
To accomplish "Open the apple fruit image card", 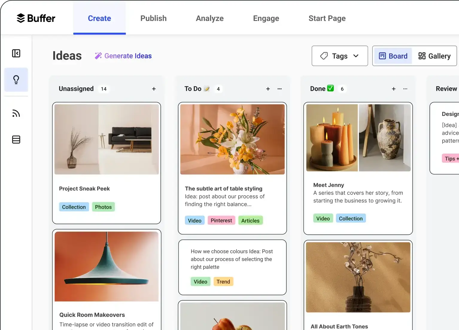I will click(x=232, y=316).
